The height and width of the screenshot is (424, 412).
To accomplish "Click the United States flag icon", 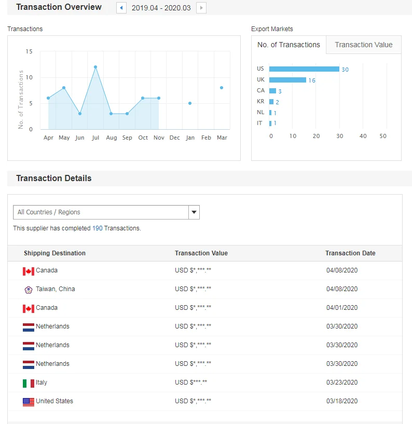I will tap(29, 402).
